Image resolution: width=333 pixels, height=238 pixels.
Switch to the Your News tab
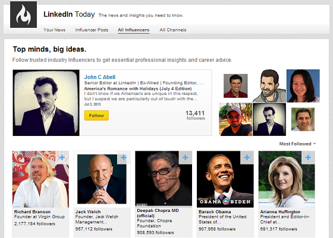click(54, 30)
